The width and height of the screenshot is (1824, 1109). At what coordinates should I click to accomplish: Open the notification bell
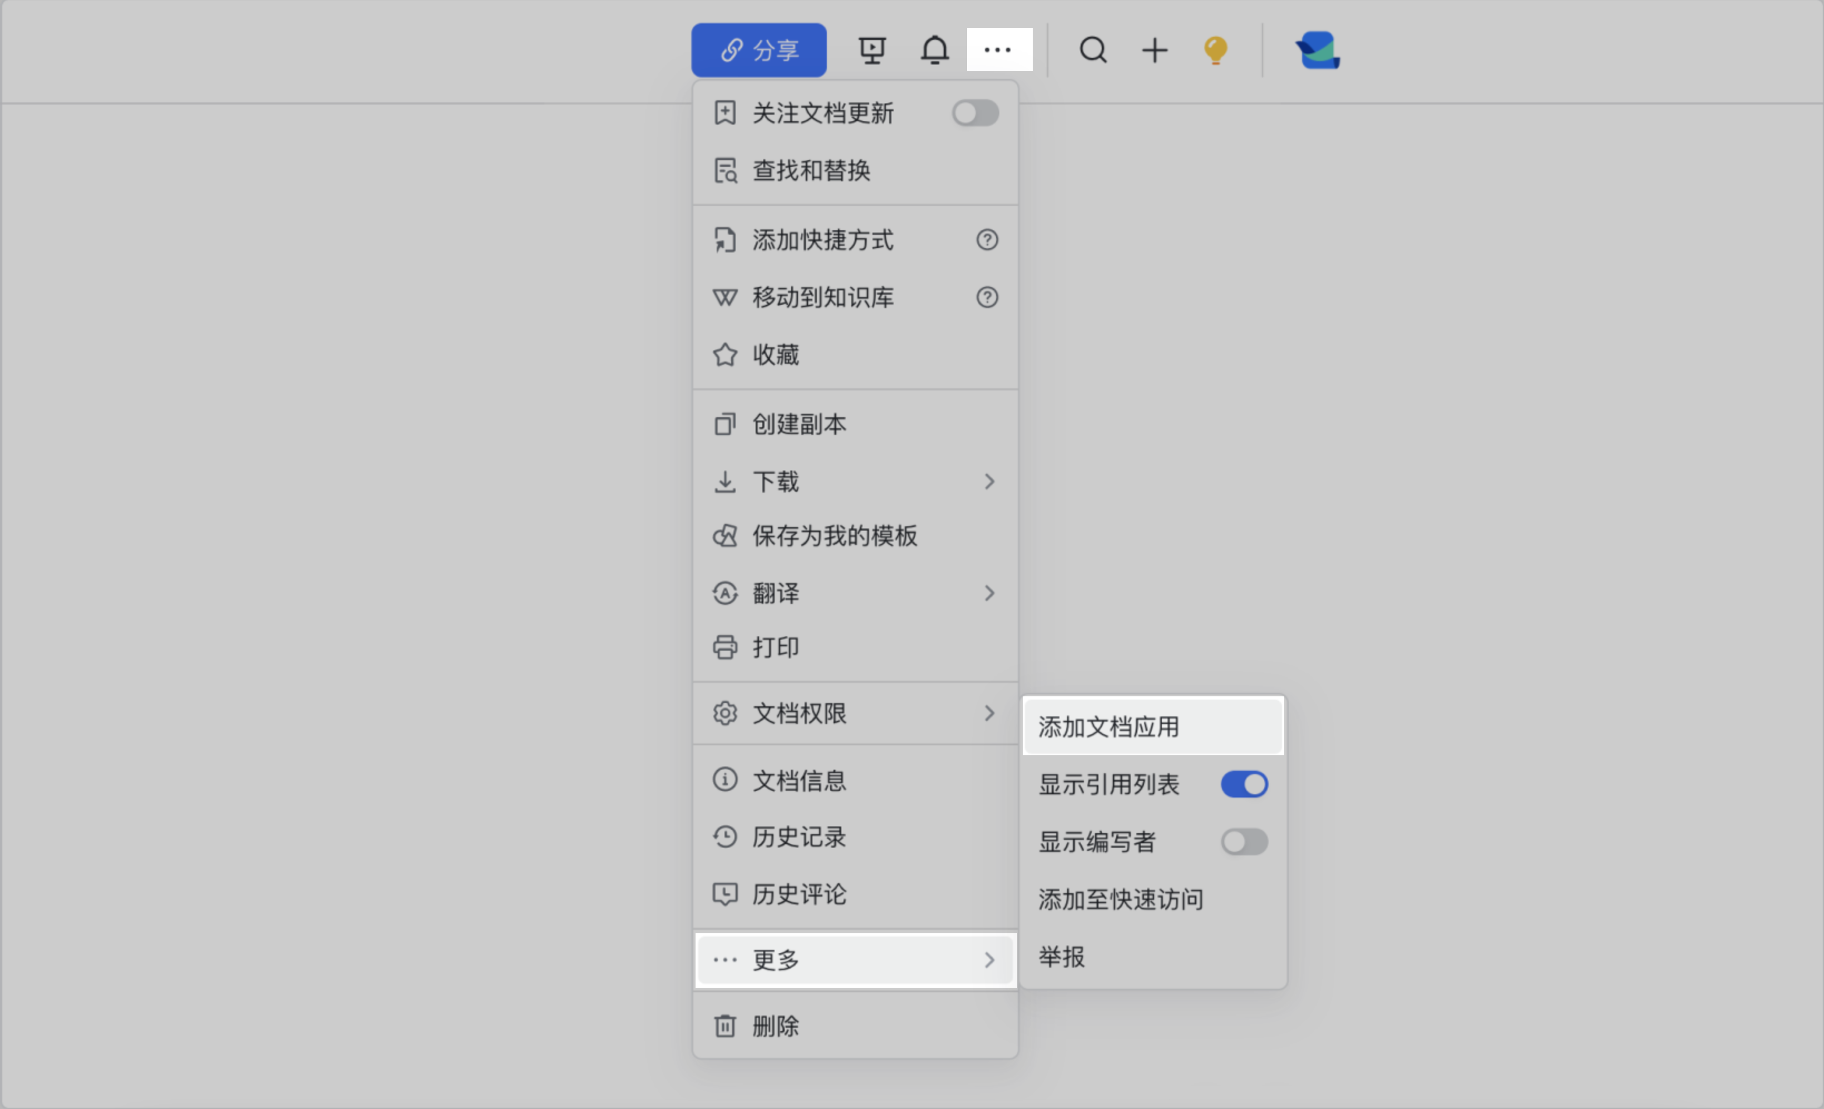(x=934, y=50)
